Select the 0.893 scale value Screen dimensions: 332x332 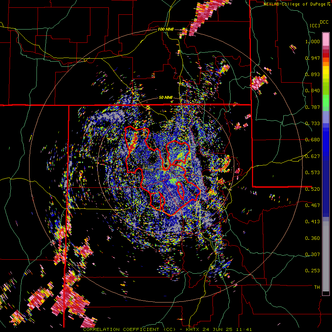click(312, 74)
